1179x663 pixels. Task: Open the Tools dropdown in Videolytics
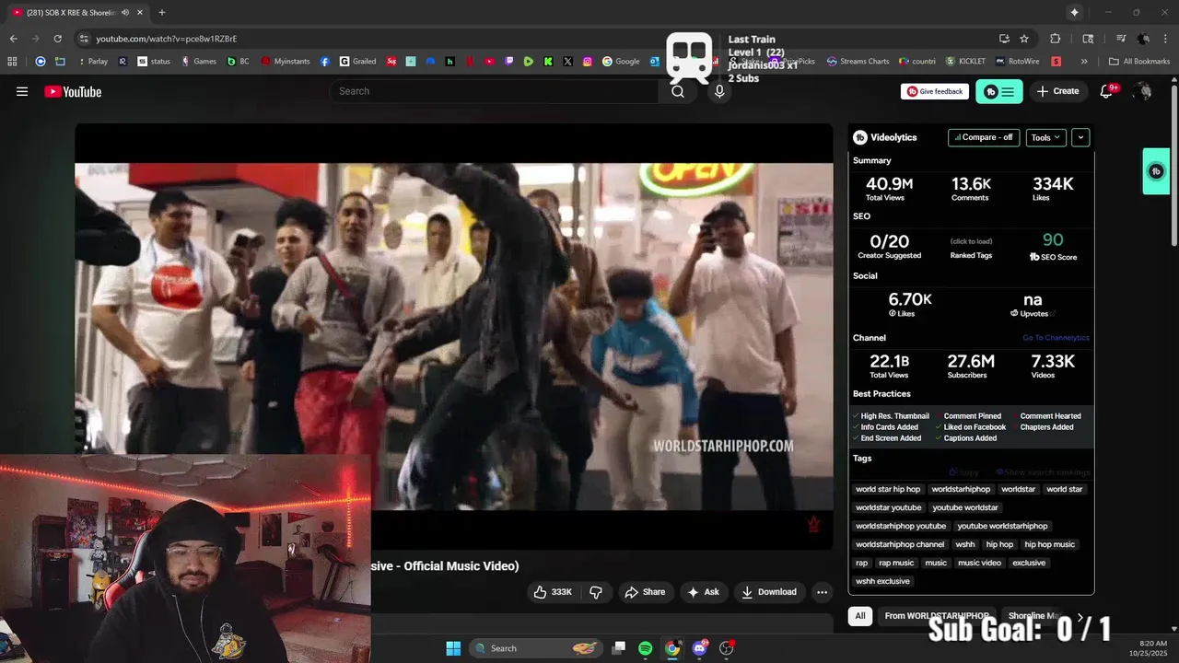point(1045,137)
